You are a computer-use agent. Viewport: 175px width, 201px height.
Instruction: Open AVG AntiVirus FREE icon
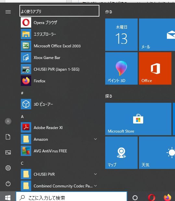tap(26, 151)
